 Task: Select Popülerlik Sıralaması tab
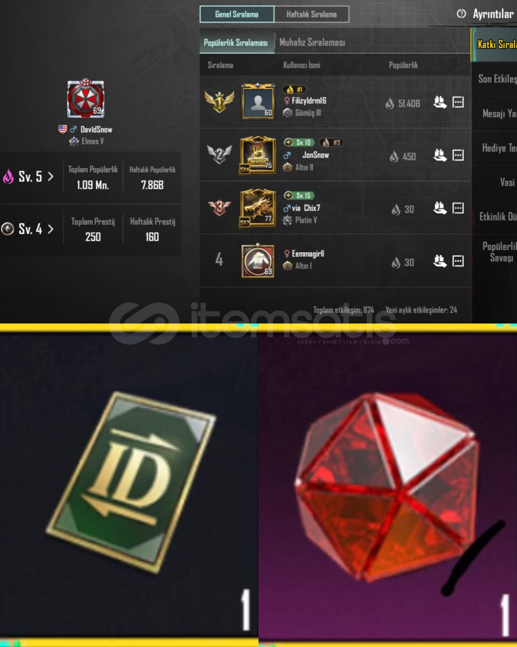236,43
